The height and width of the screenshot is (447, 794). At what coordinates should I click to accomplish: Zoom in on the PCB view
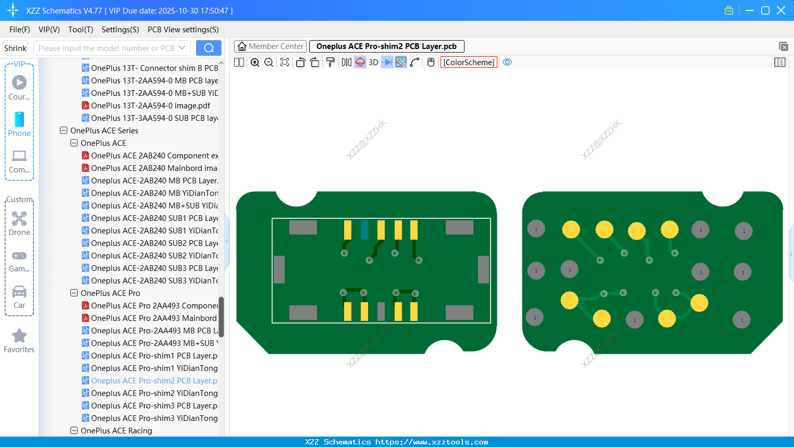pyautogui.click(x=255, y=62)
